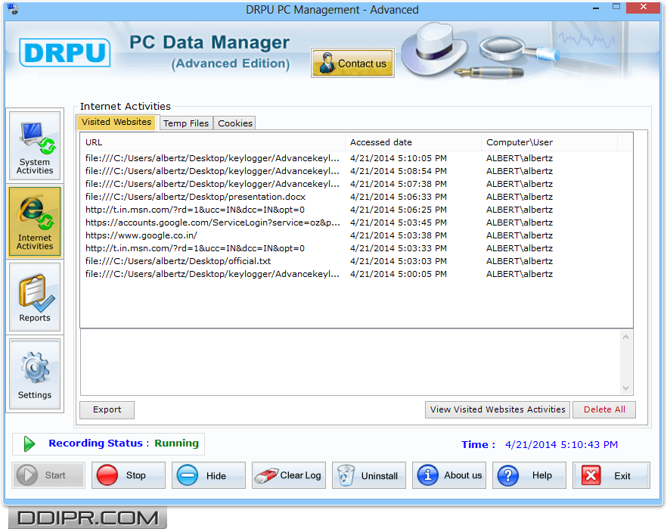667x529 pixels.
Task: Click the current time 4/21/2014 5:10:43 PM
Action: coord(561,445)
